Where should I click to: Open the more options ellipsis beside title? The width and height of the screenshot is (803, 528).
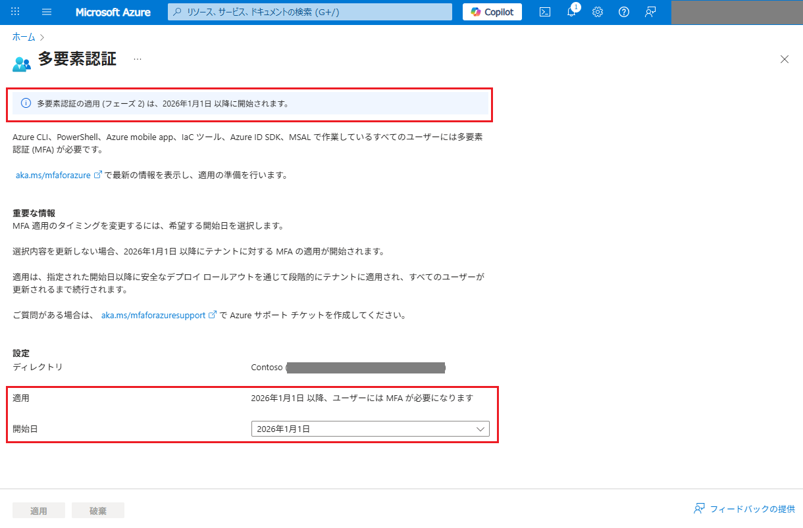(138, 59)
